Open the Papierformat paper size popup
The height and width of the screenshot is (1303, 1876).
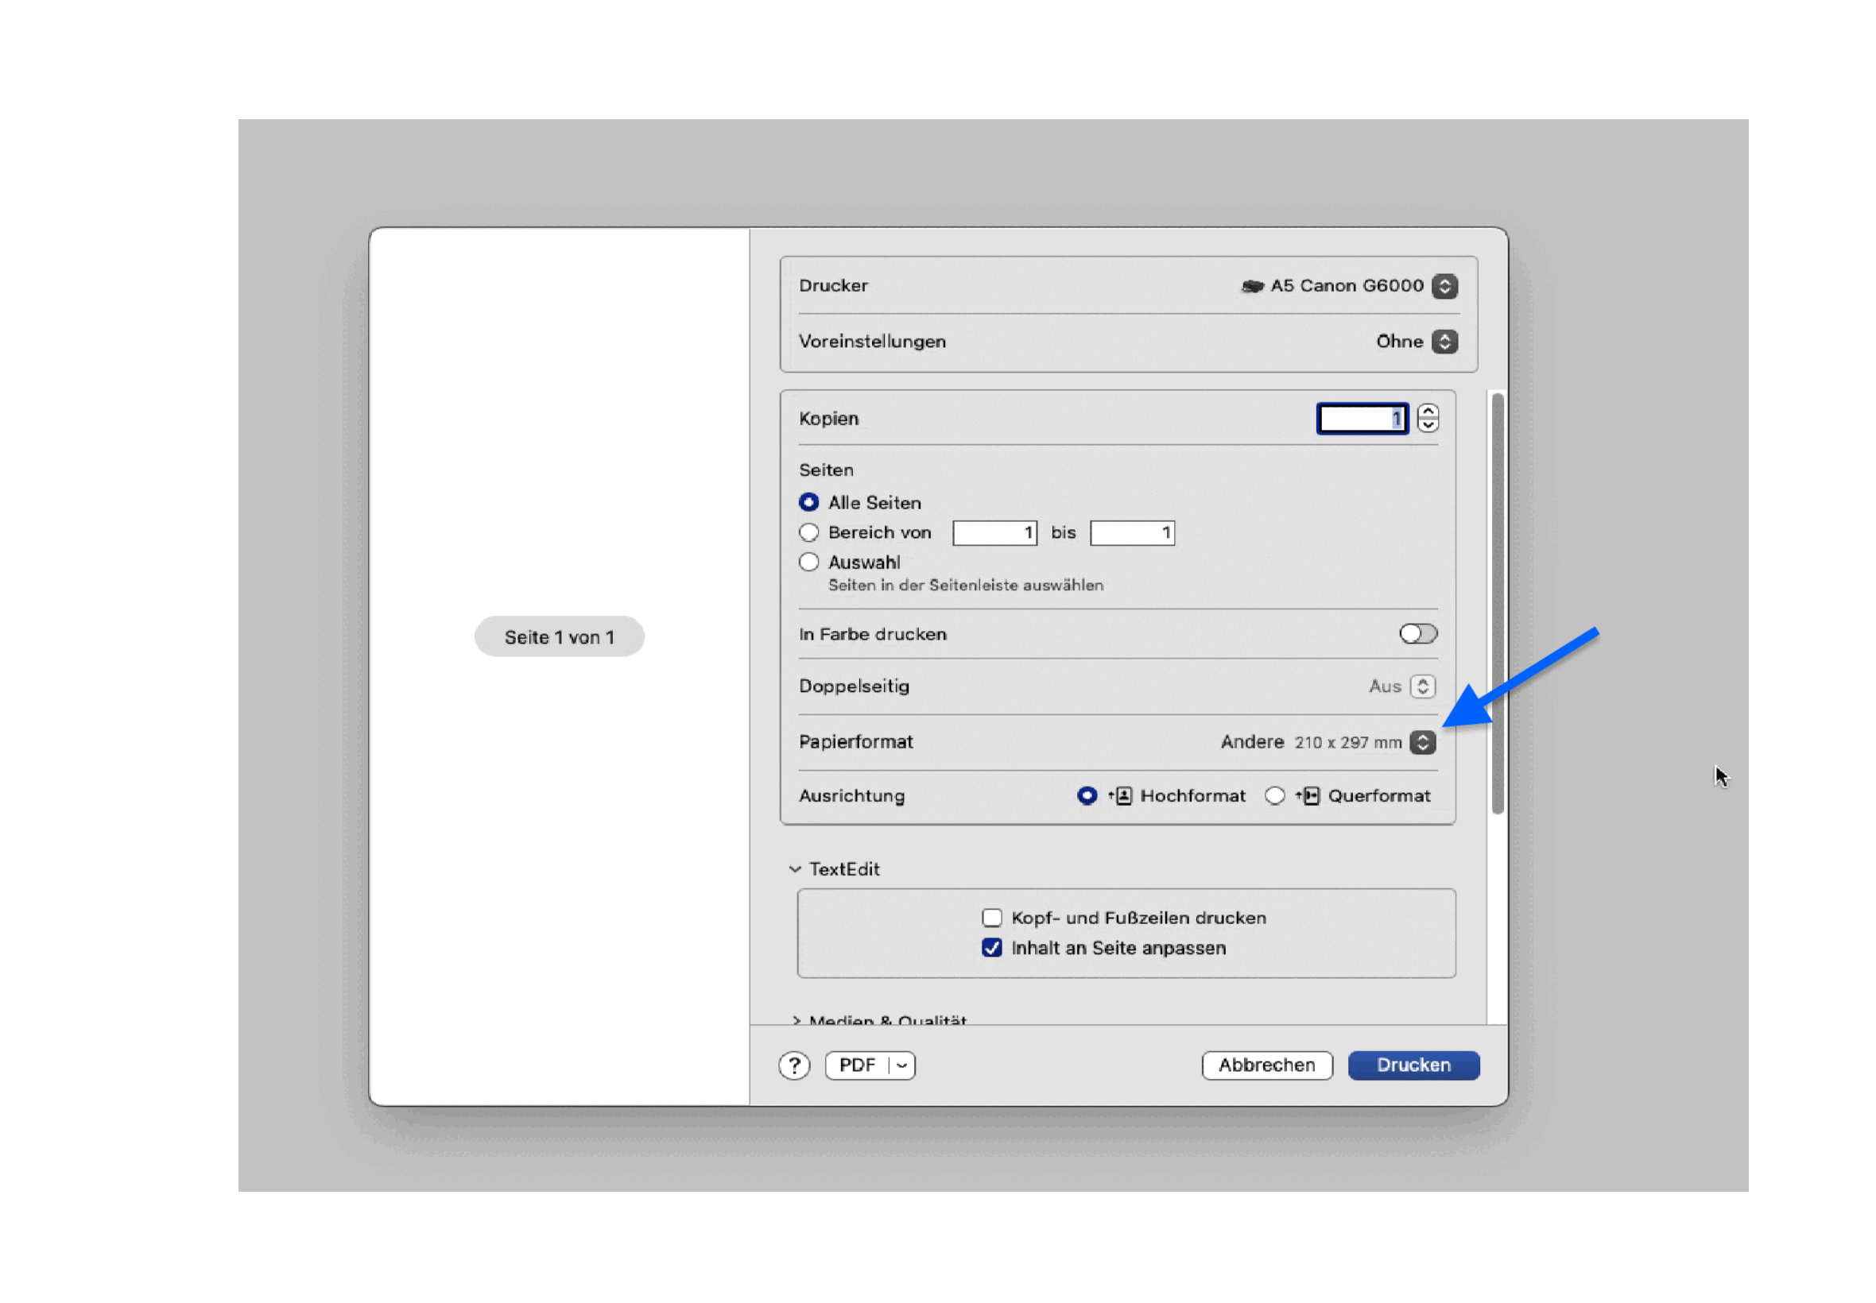click(1423, 742)
